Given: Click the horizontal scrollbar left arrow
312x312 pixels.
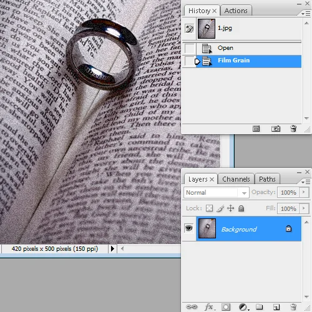Looking at the screenshot, I should tap(122, 248).
